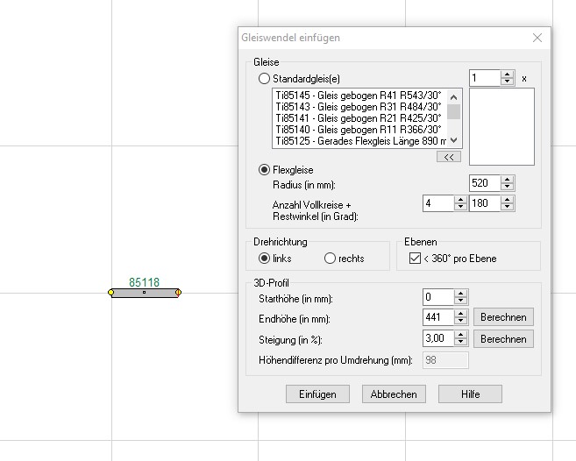This screenshot has height=461, width=576.
Task: Click the '<<' remove track button
Action: 448,157
